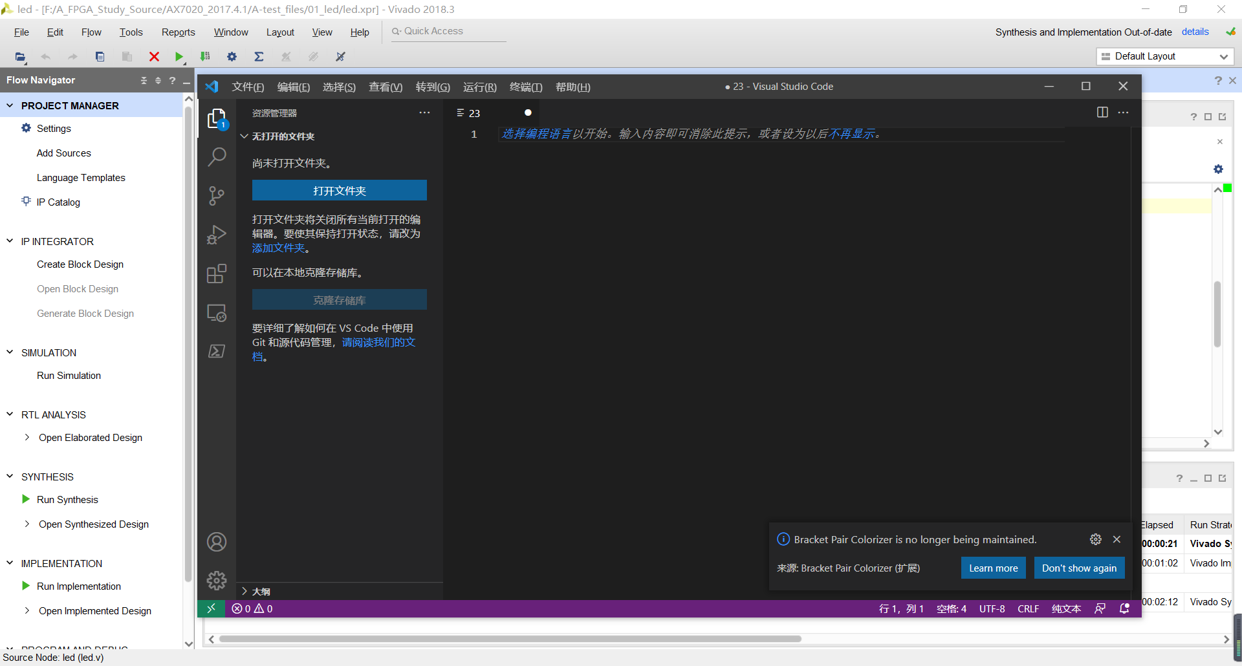Open the Run and Debug view

tap(216, 235)
